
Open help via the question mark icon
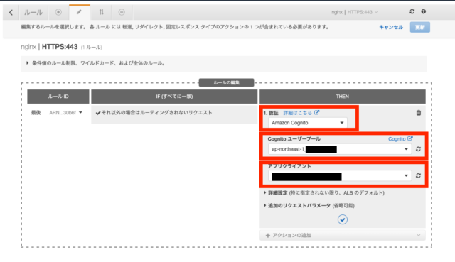point(424,11)
